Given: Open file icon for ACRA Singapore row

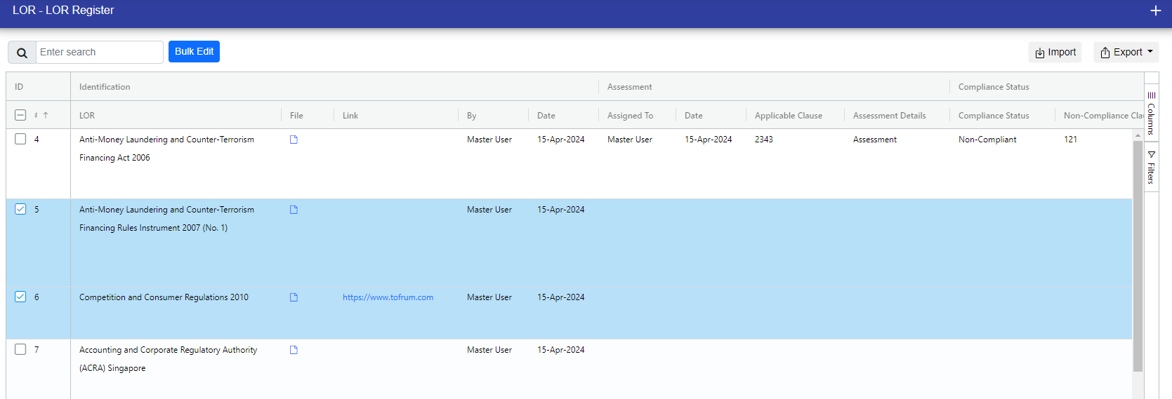Looking at the screenshot, I should [x=294, y=350].
